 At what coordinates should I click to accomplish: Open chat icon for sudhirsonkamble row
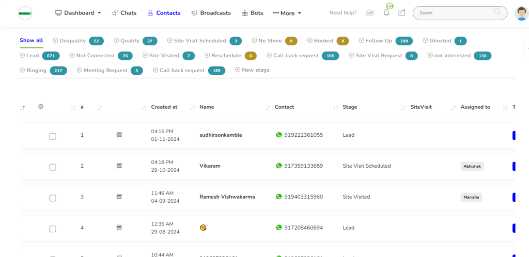coord(119,135)
